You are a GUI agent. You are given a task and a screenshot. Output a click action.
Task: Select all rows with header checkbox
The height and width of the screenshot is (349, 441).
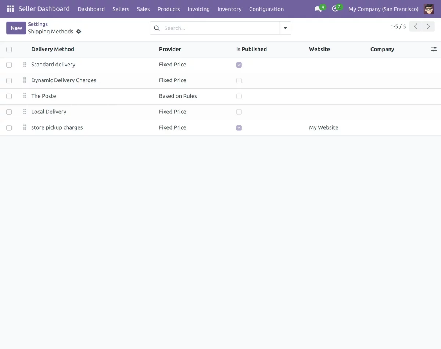[x=9, y=50]
